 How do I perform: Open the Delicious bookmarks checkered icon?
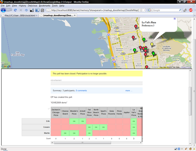32,10
